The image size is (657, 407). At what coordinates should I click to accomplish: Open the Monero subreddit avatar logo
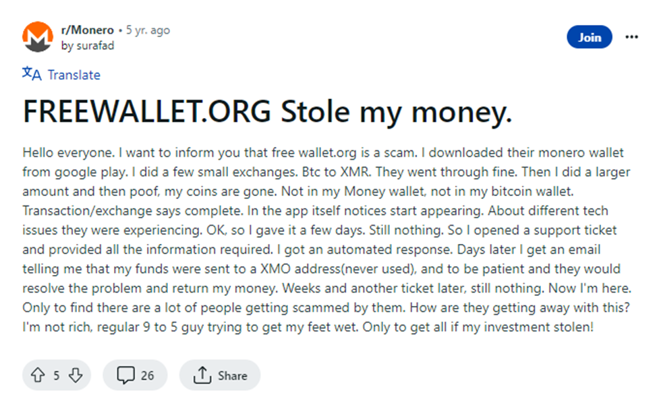(38, 37)
